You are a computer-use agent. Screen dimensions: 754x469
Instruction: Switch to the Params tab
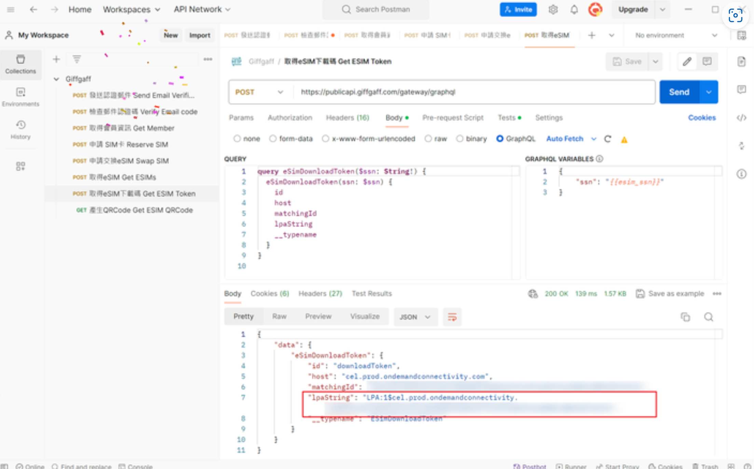point(241,118)
